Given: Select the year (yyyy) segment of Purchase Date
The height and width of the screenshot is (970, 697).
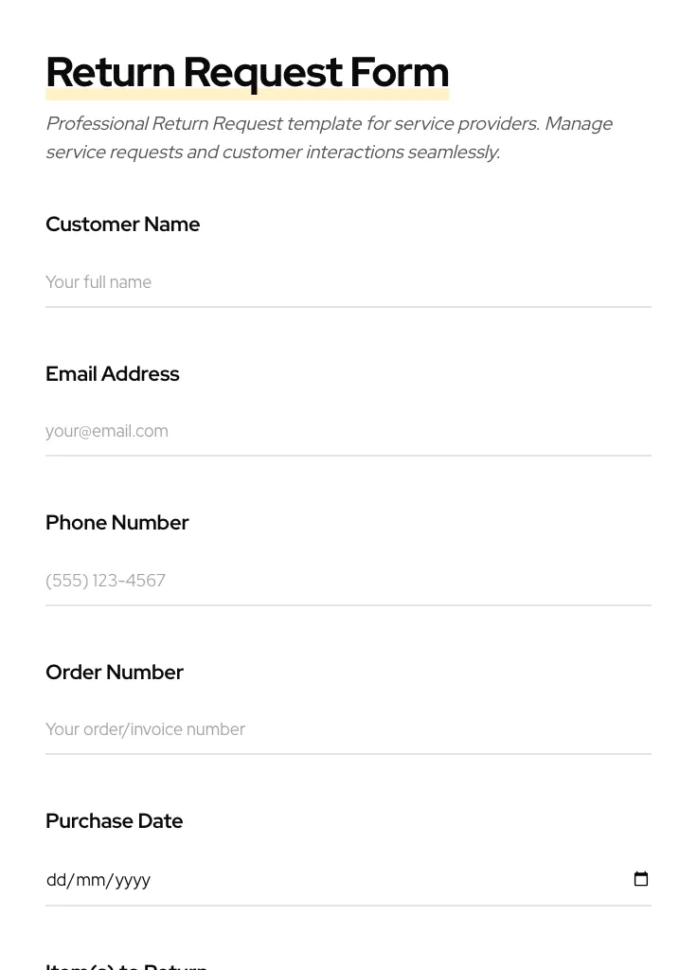Looking at the screenshot, I should 133,880.
